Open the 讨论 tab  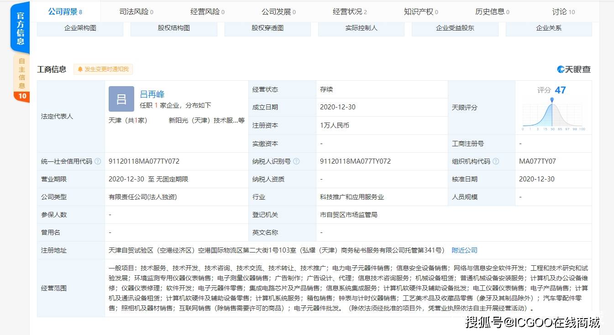(563, 12)
